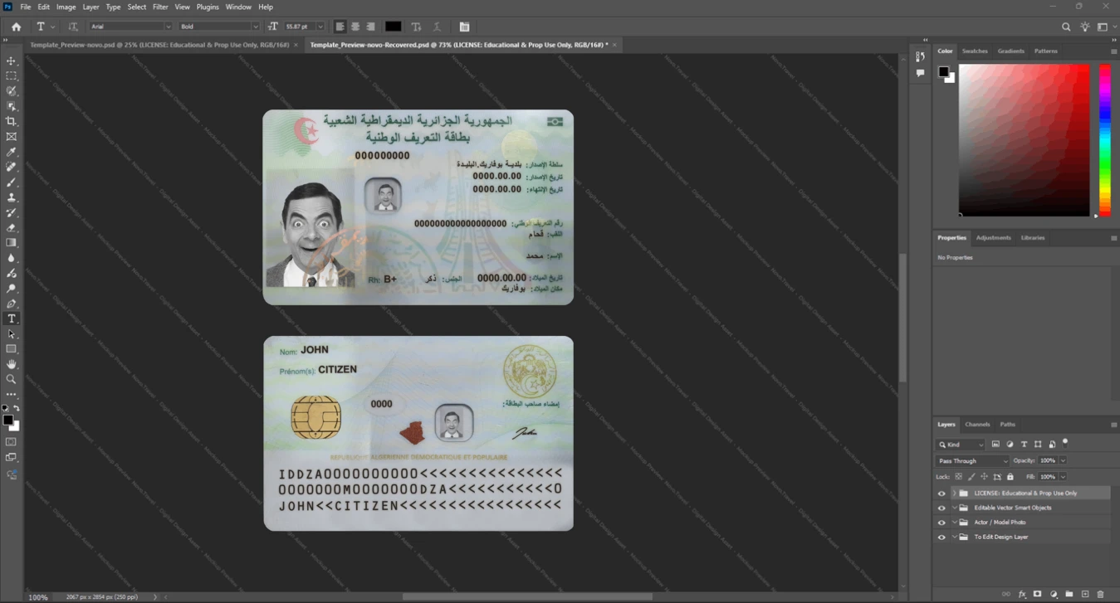Expand the Actor / Model Photo group

coord(955,523)
